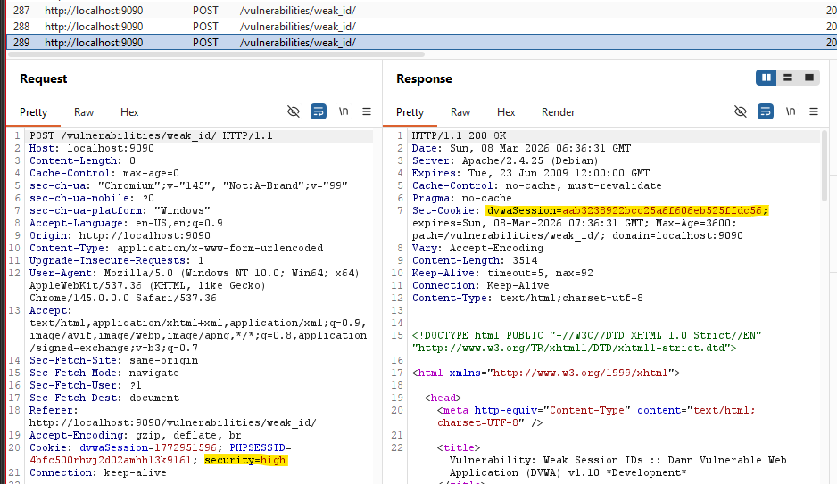Viewport: 837px width, 484px height.
Task: Switch to the Response Pretty tab
Action: tap(410, 112)
